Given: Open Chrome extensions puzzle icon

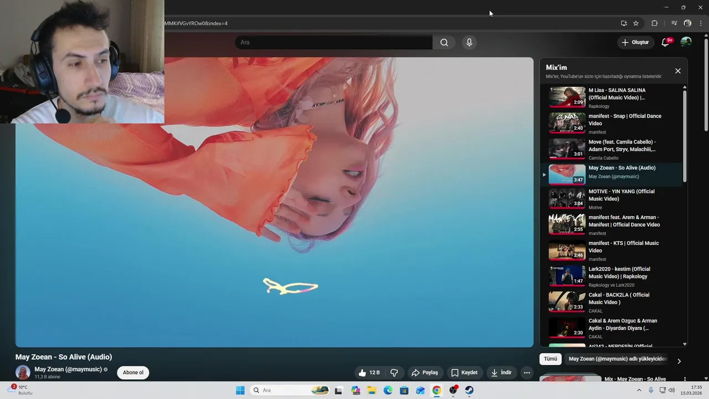Looking at the screenshot, I should pyautogui.click(x=654, y=23).
